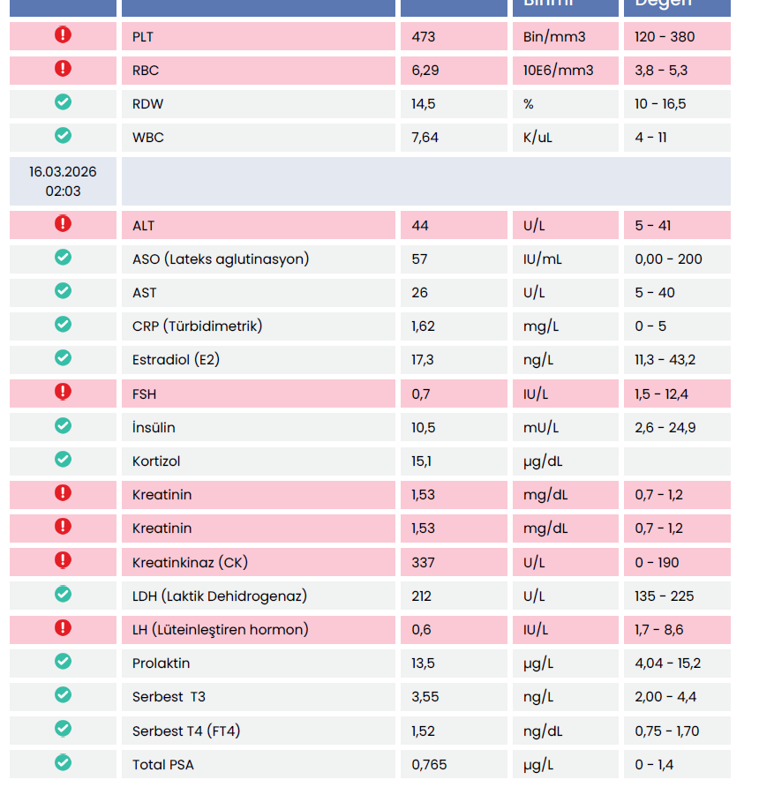Click the red warning icon beside Kreatinkinaz (CK)
This screenshot has height=787, width=759.
point(63,560)
